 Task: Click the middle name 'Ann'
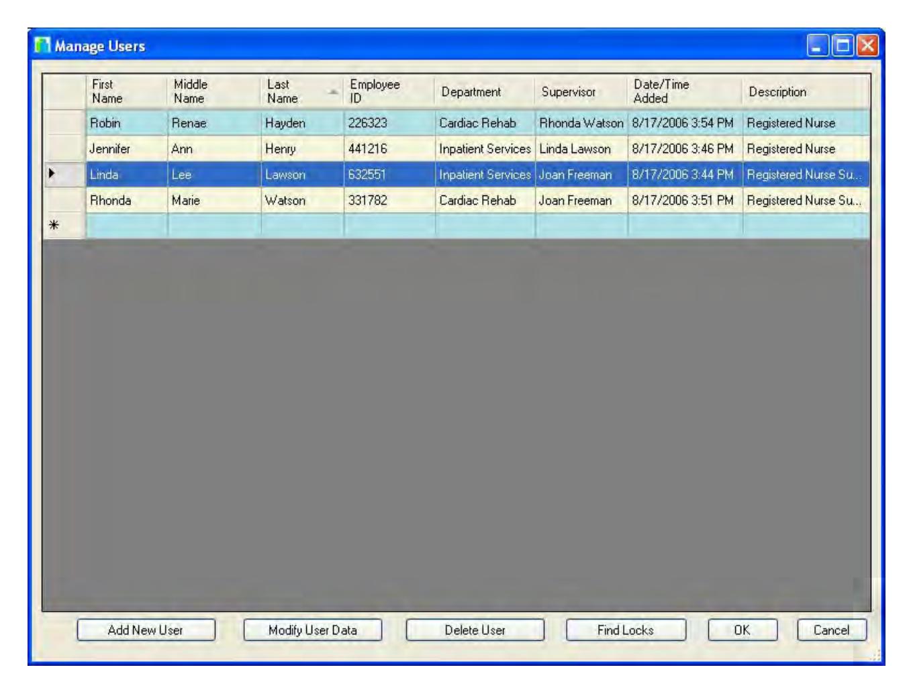pyautogui.click(x=215, y=149)
